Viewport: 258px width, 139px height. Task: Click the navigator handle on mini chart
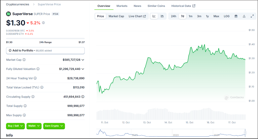[245, 133]
